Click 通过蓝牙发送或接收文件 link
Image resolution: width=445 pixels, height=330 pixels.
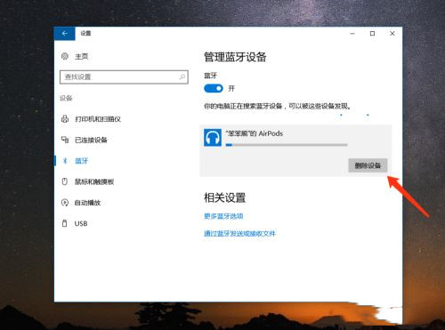point(239,233)
